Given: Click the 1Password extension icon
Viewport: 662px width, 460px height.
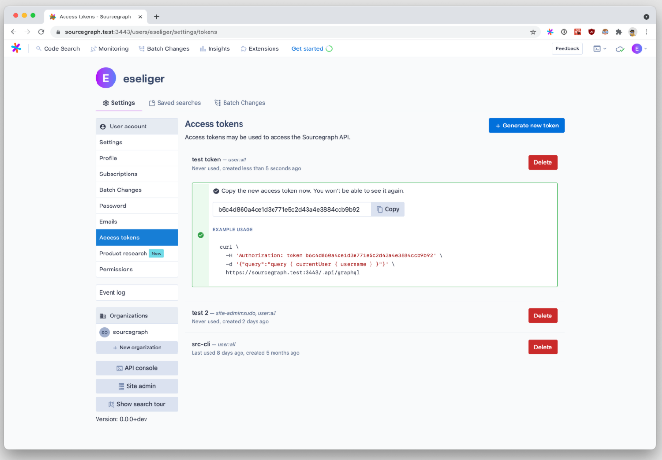Looking at the screenshot, I should tap(564, 32).
